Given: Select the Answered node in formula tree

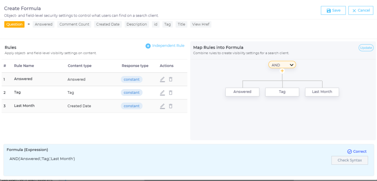Looking at the screenshot, I should [242, 92].
